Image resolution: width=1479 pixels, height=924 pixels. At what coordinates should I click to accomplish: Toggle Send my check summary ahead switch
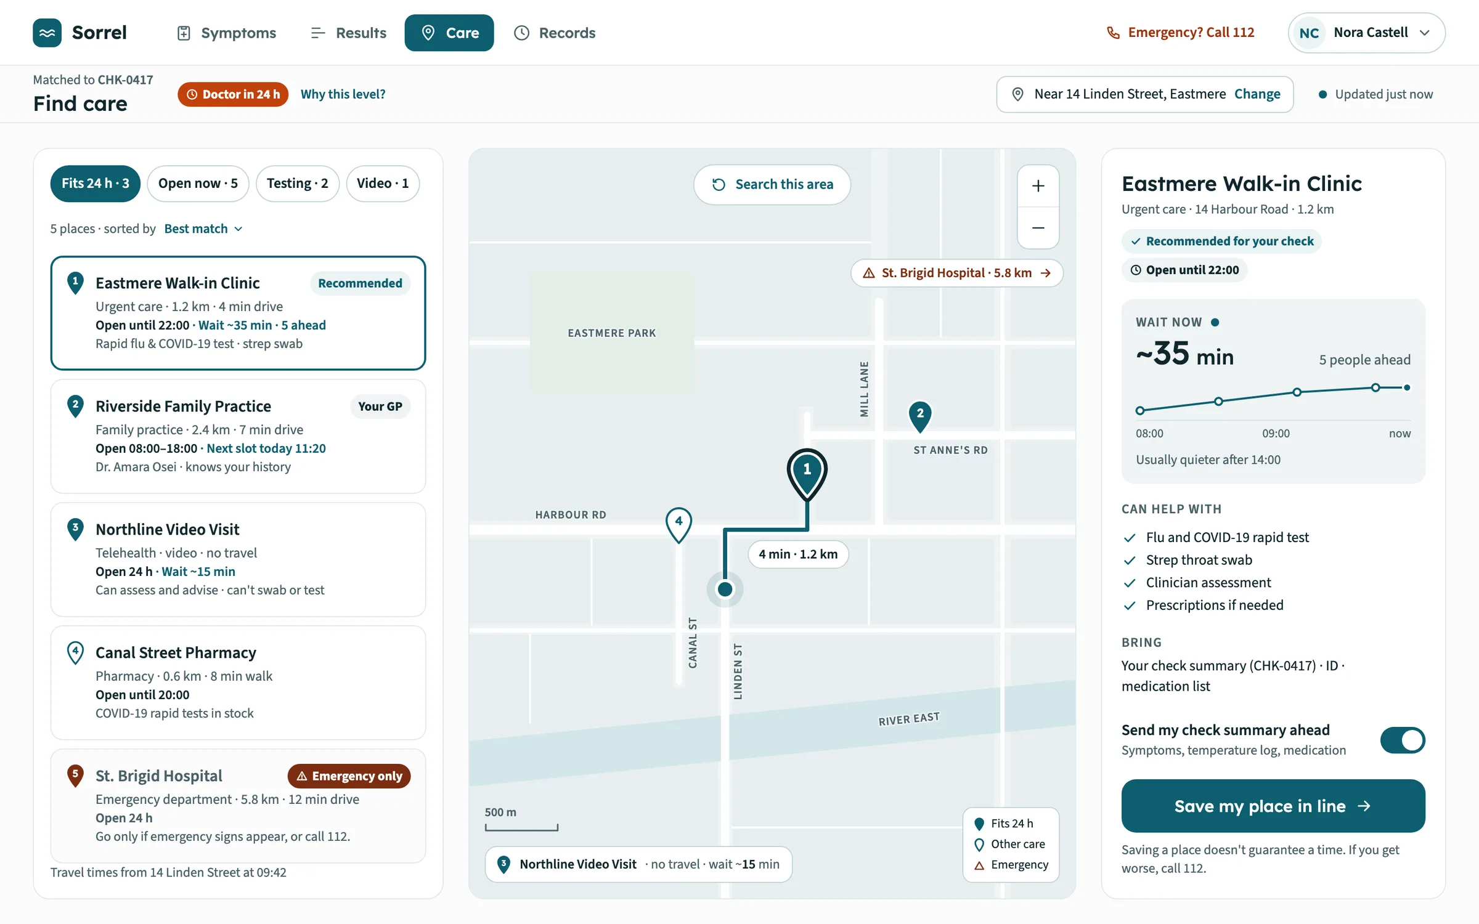tap(1403, 740)
